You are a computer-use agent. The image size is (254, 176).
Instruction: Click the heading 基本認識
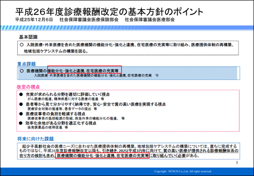28,37
